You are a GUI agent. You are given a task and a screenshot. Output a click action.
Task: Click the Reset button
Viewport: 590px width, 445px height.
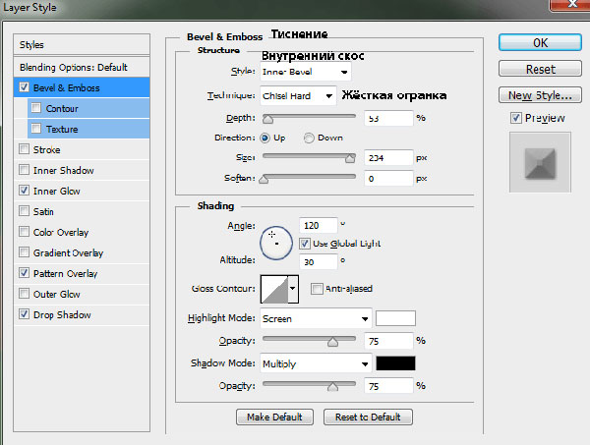click(540, 69)
